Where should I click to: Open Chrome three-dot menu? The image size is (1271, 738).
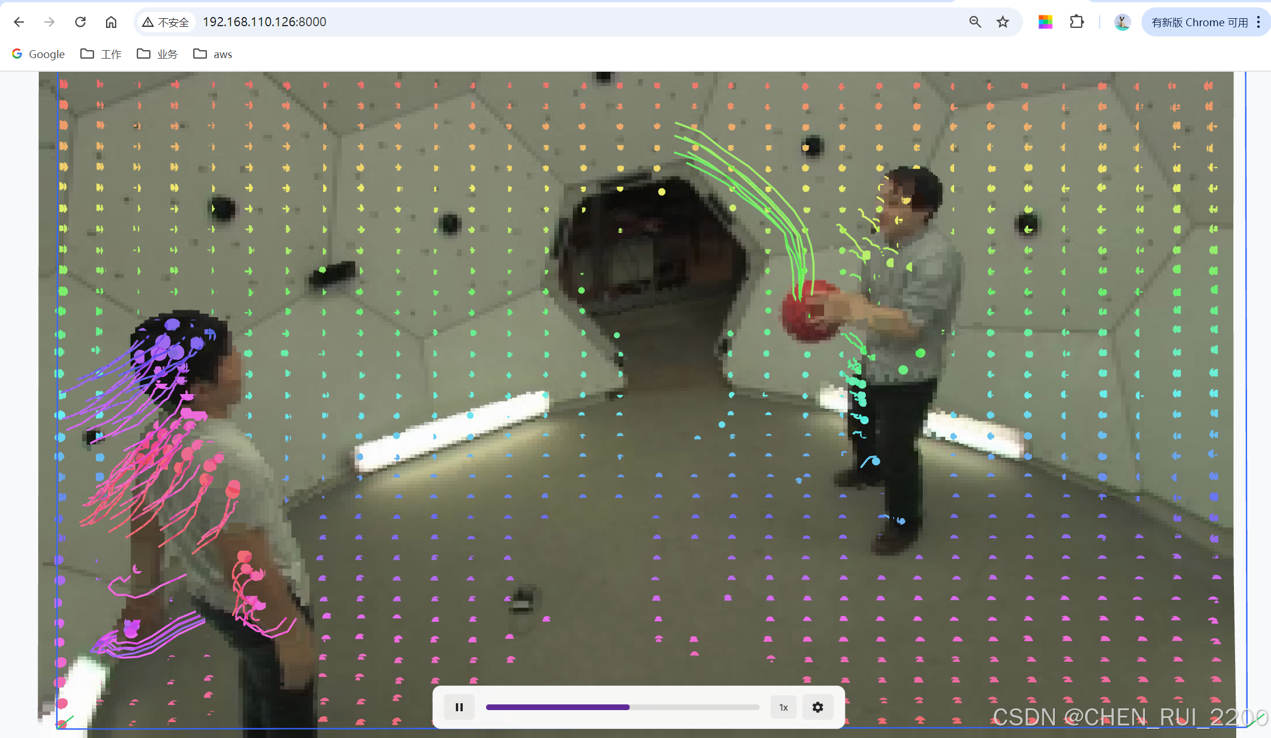pyautogui.click(x=1258, y=22)
